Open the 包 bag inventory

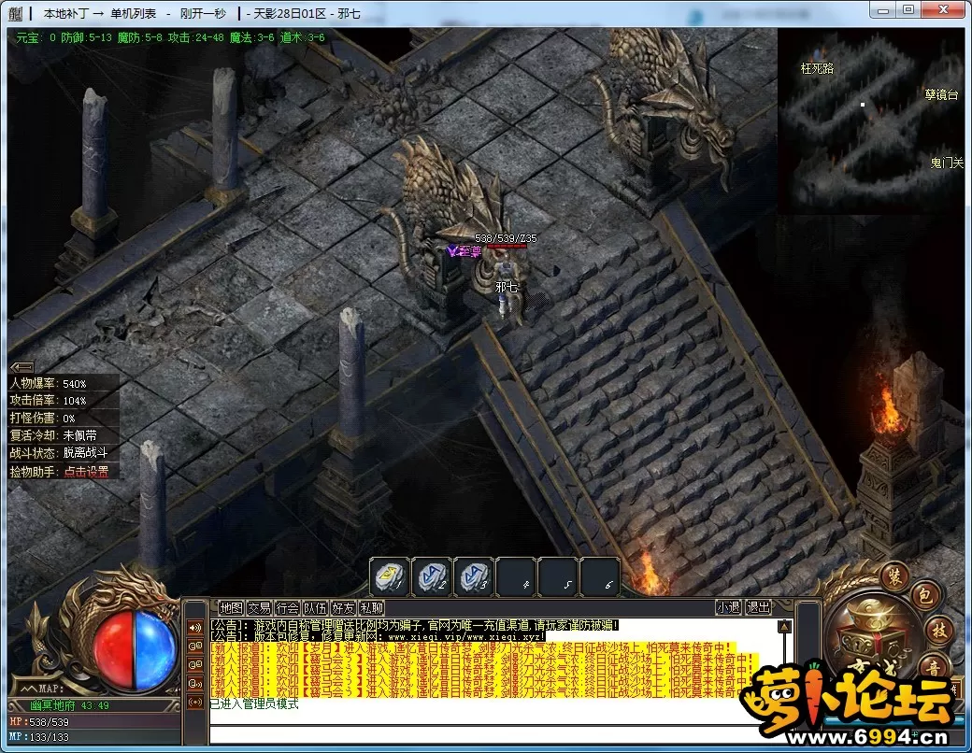point(925,596)
